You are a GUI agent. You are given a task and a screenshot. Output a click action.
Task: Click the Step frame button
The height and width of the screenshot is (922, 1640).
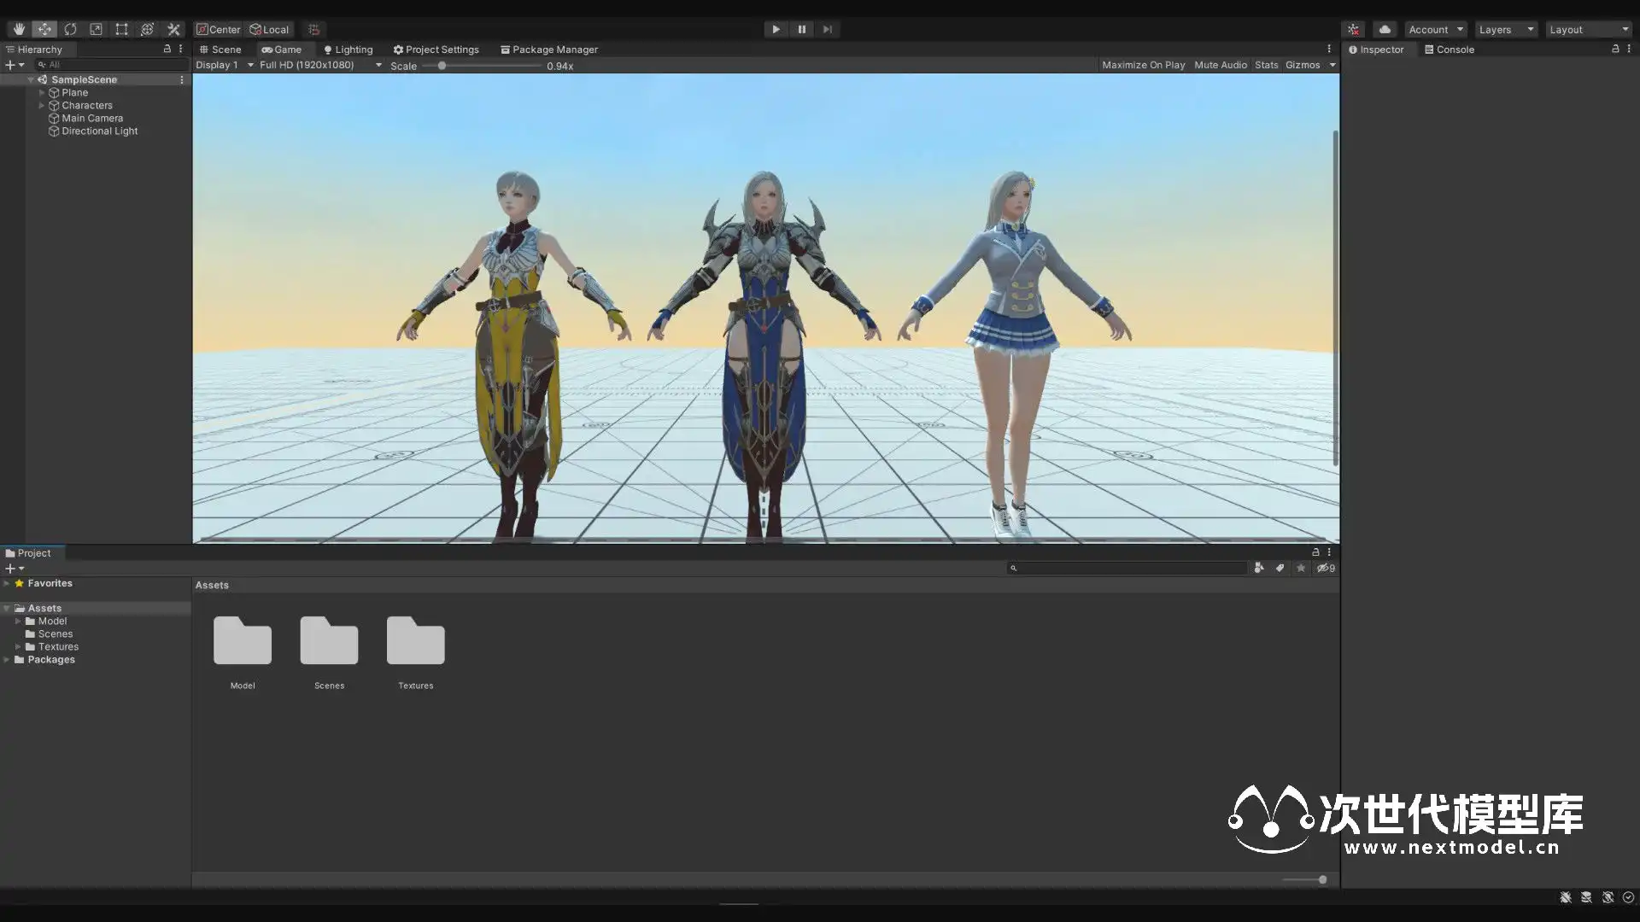click(x=827, y=29)
